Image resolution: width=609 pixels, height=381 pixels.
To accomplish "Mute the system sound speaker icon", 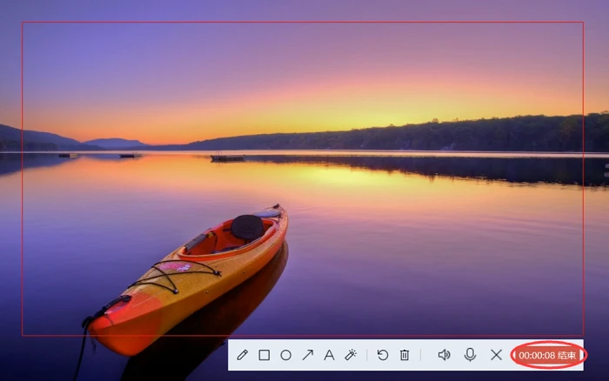I will coord(444,355).
